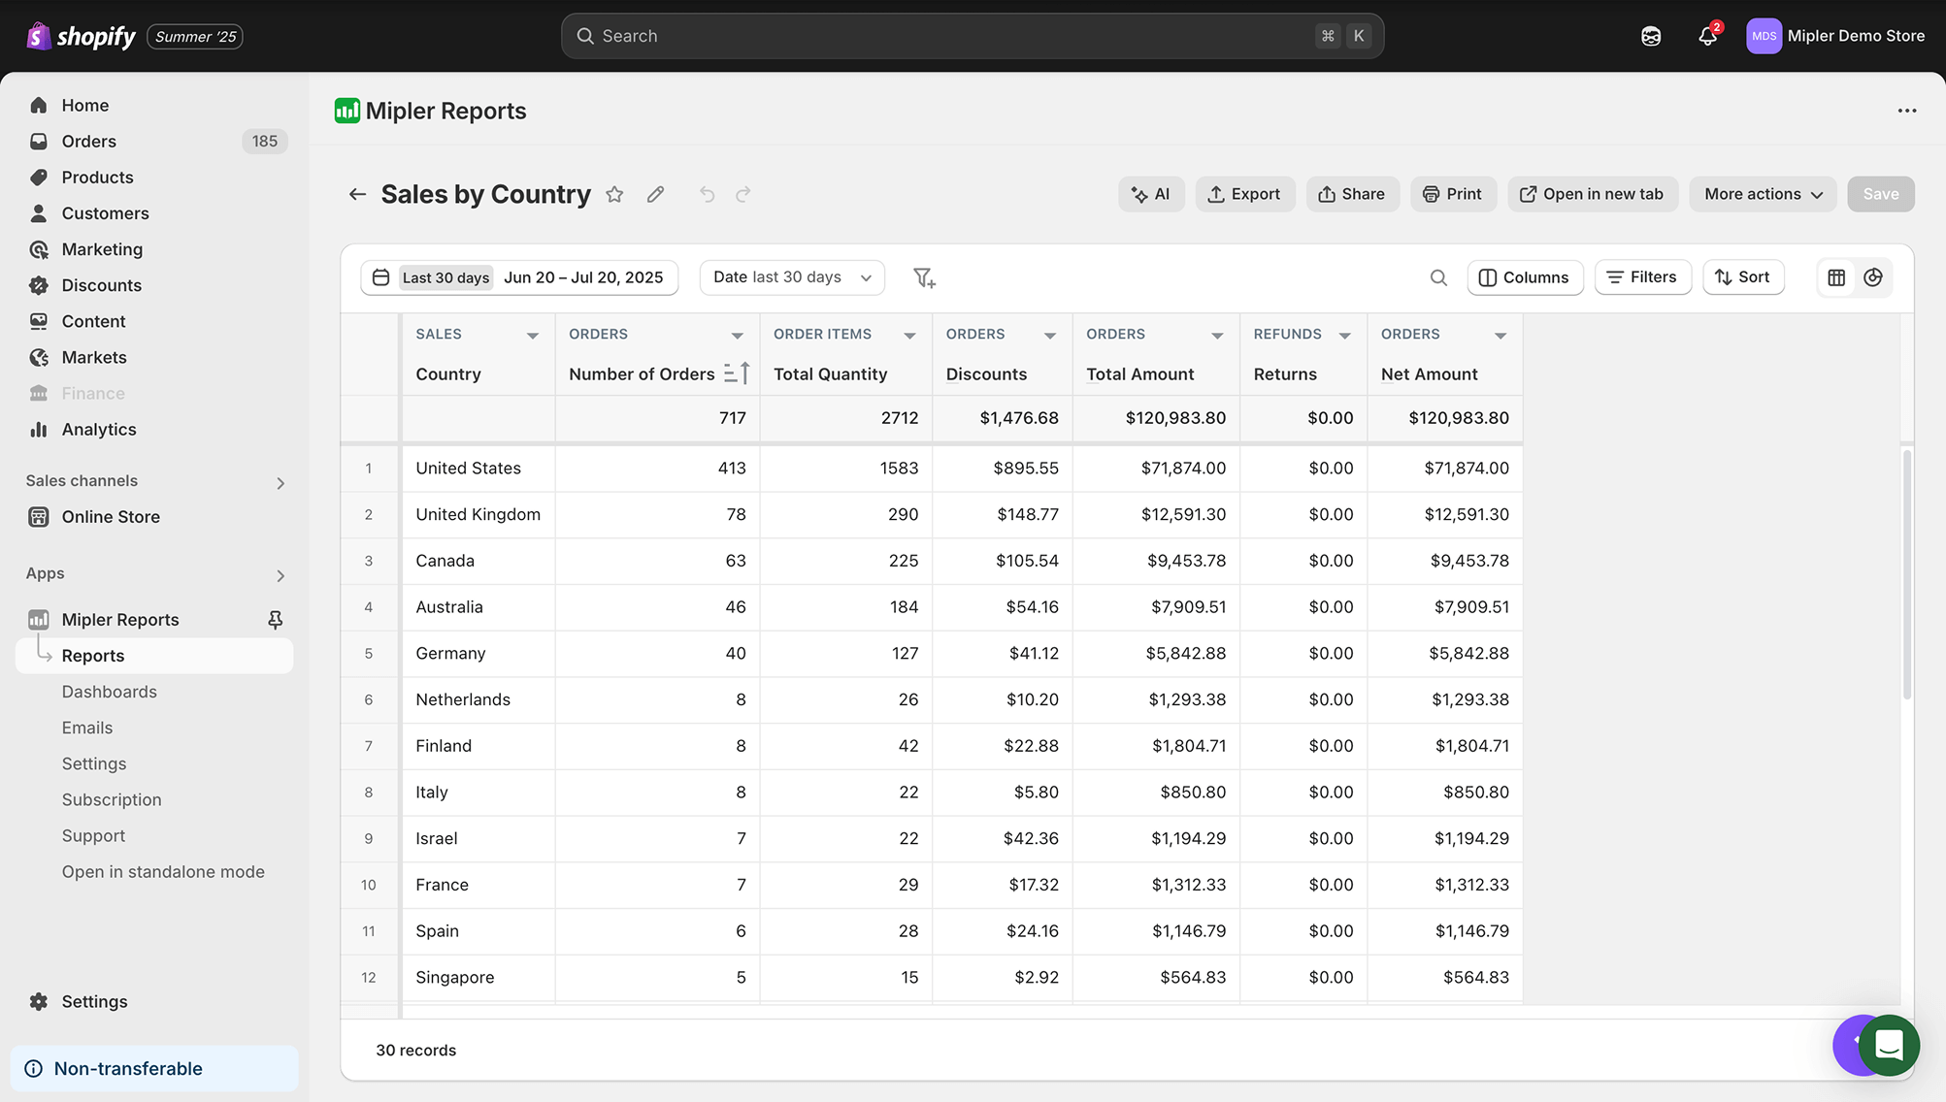Viewport: 1946px width, 1102px height.
Task: Click the add-filter funnel icon
Action: (x=923, y=277)
